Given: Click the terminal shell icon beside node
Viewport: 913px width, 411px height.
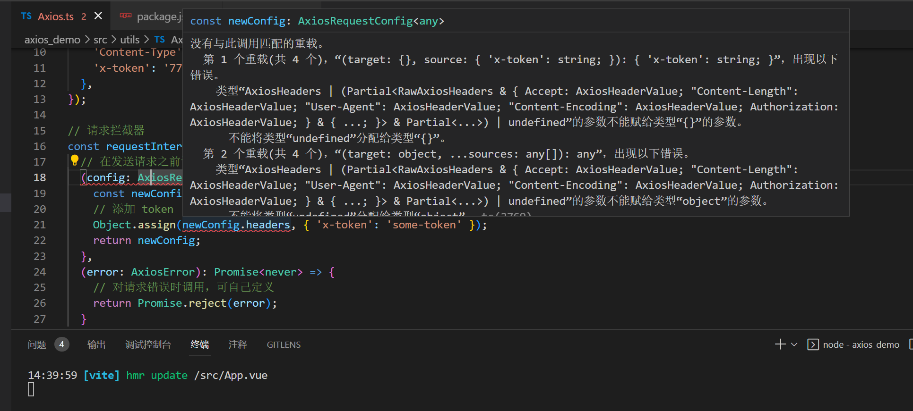Looking at the screenshot, I should click(x=813, y=344).
